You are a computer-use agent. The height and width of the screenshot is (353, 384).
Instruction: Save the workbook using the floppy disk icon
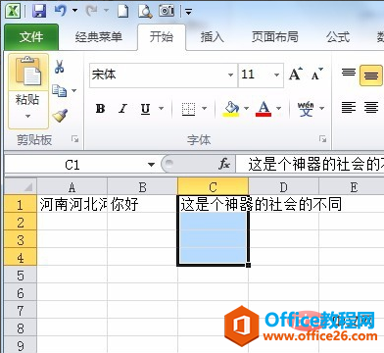coord(39,12)
